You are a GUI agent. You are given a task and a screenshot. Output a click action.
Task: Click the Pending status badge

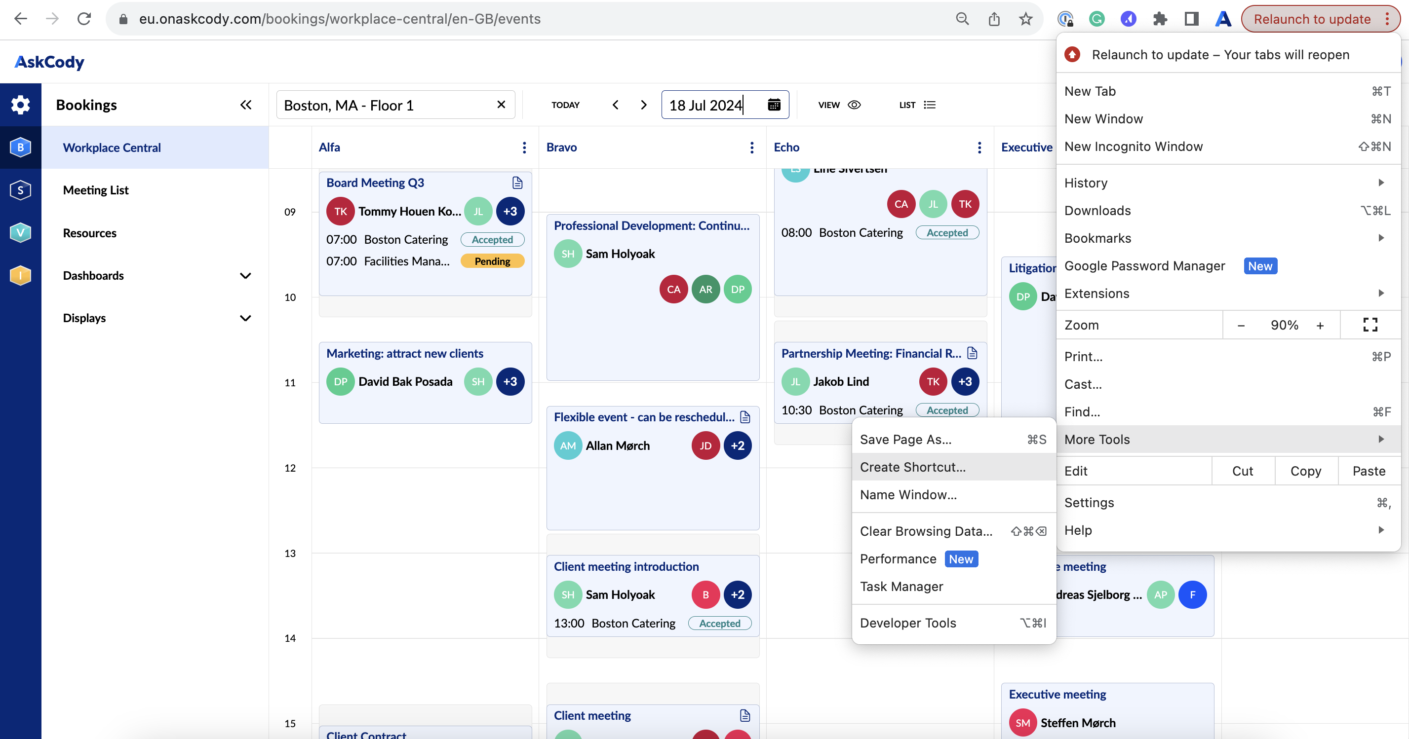coord(492,261)
